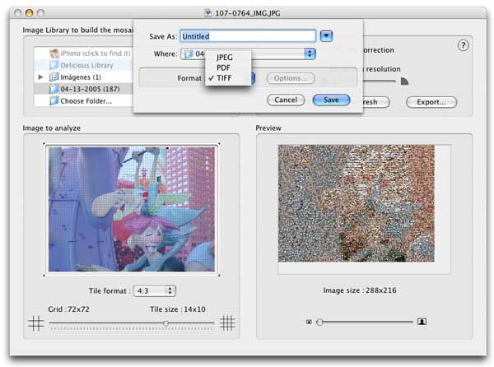Click the Save button
This screenshot has width=494, height=367.
331,100
